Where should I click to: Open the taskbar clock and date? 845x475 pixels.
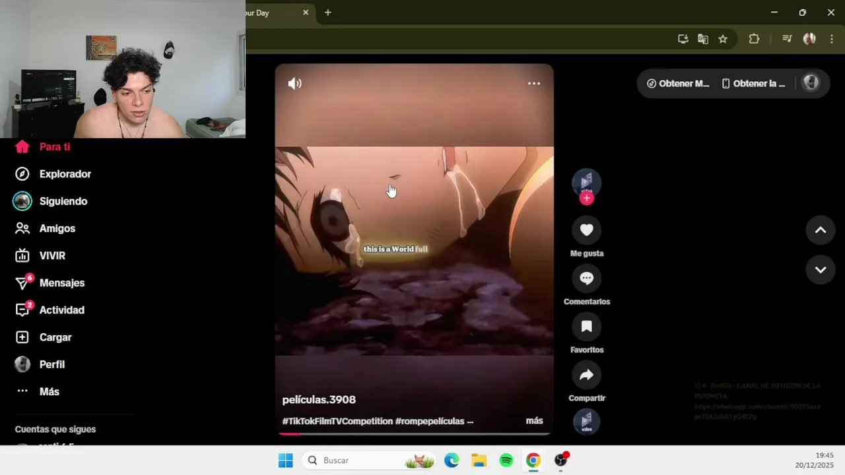(815, 460)
